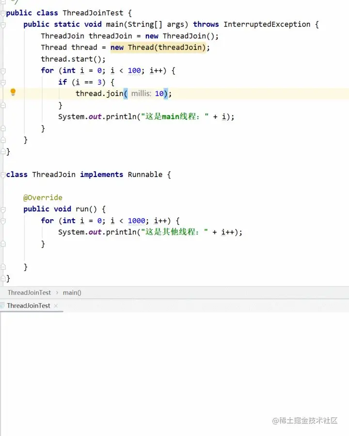349x436 pixels.
Task: Collapse the class ThreadJoin implements Runnable fold
Action: (x=3, y=175)
